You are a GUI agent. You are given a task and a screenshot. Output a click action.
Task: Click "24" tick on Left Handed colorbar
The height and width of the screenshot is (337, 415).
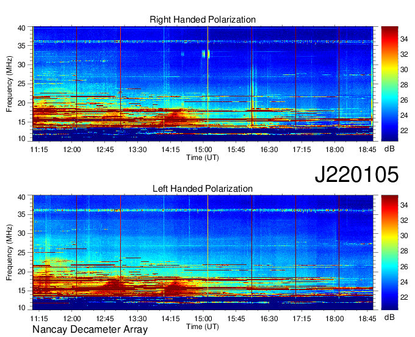click(404, 282)
